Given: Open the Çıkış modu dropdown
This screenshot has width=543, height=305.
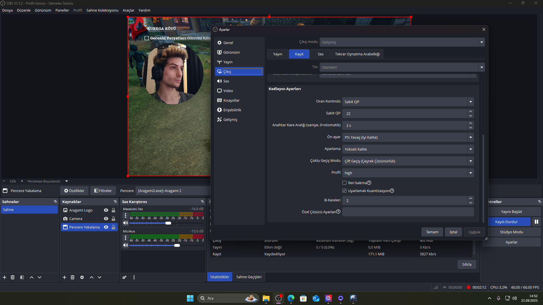Looking at the screenshot, I should [x=402, y=42].
